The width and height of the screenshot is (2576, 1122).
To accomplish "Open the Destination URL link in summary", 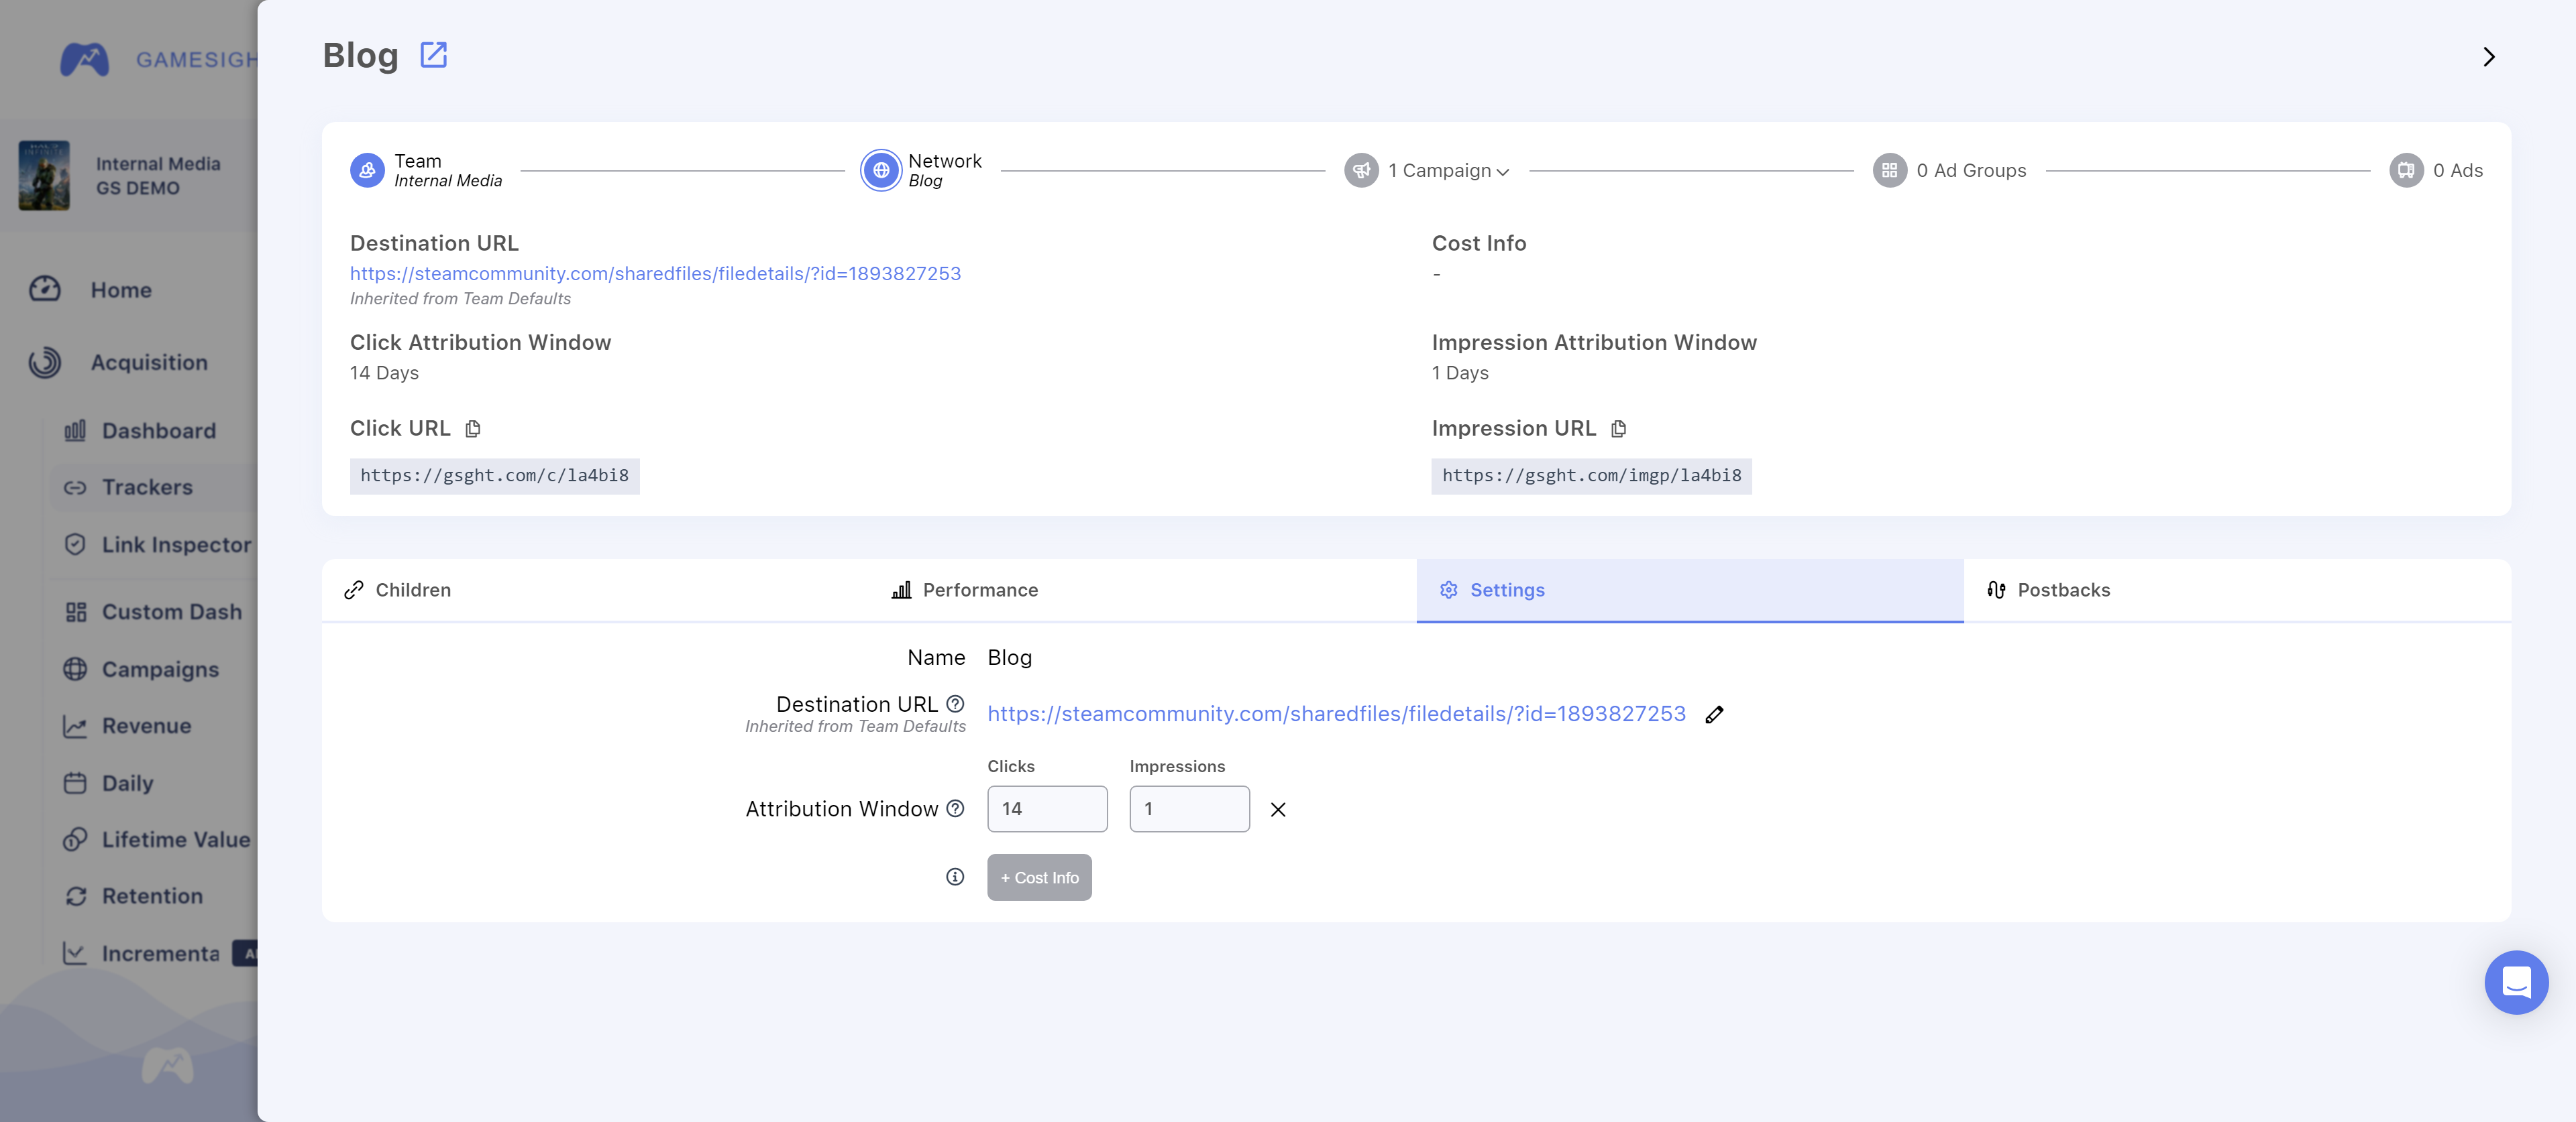I will (655, 273).
